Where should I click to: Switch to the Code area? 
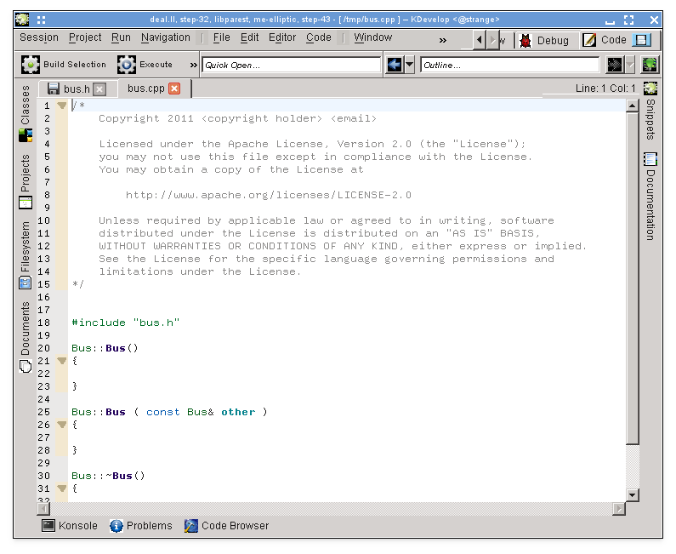pos(605,40)
